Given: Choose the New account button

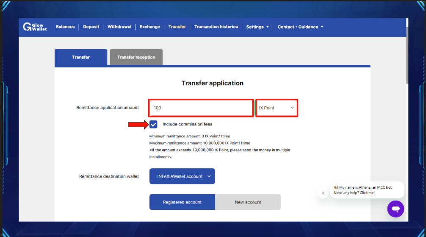Looking at the screenshot, I should [x=248, y=202].
